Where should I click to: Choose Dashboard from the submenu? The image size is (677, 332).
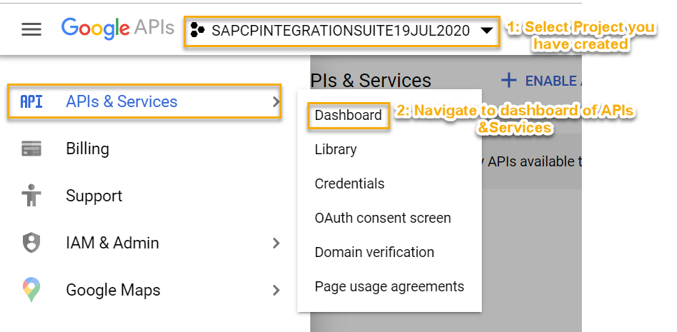click(348, 115)
